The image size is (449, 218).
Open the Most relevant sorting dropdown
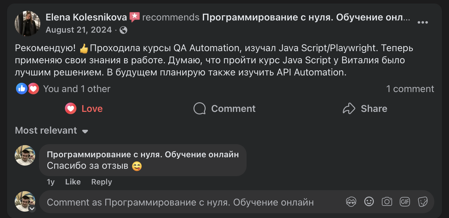point(51,130)
